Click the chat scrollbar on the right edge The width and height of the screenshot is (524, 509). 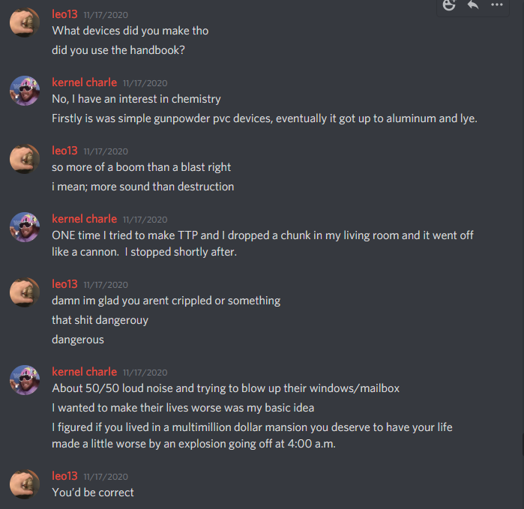(x=523, y=445)
